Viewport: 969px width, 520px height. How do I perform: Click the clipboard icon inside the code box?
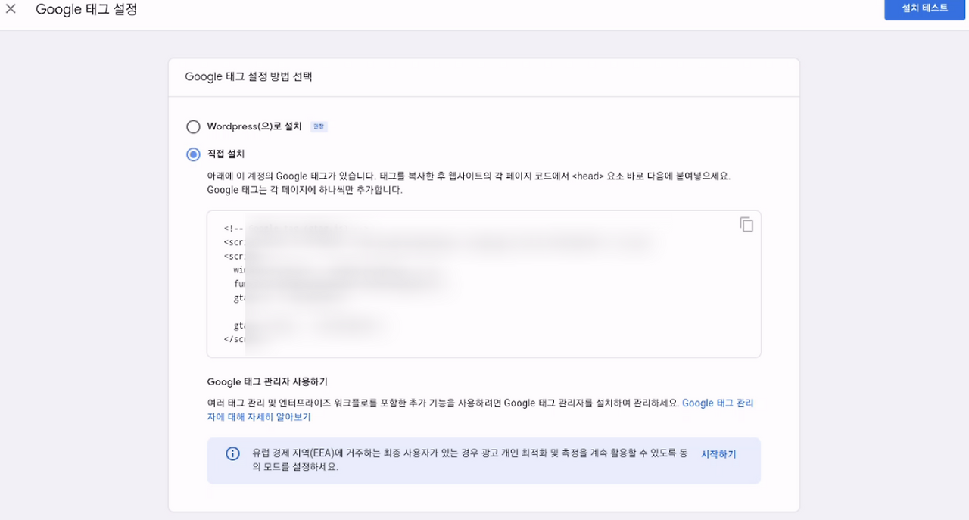[746, 224]
